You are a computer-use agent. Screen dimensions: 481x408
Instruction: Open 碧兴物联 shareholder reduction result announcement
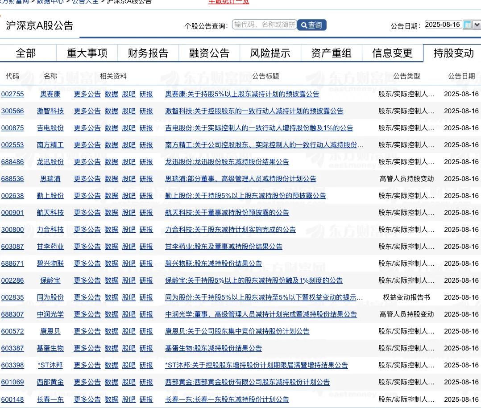pos(213,264)
